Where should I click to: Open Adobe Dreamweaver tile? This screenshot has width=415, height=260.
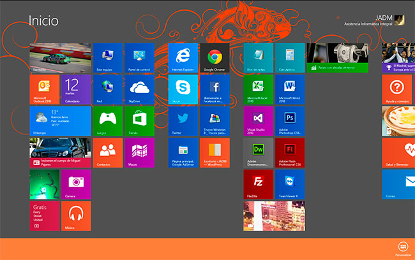259,153
